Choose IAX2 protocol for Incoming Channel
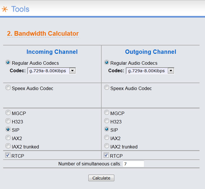Screen dimensions: 205x189 point(8,138)
